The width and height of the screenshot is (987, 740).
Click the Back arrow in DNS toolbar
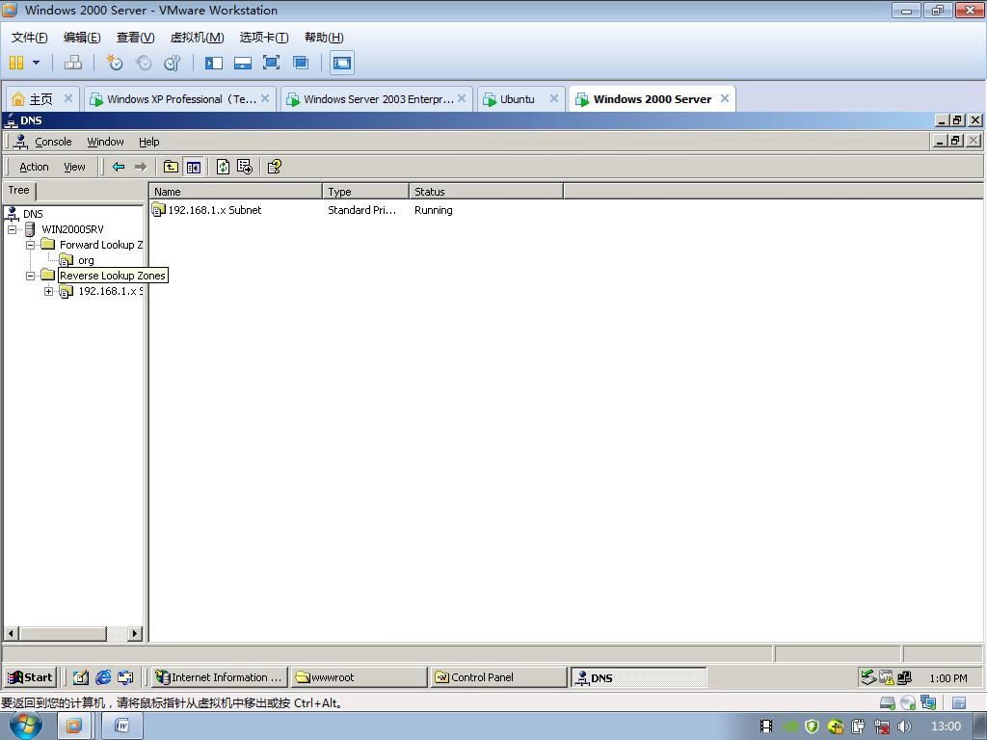[119, 167]
